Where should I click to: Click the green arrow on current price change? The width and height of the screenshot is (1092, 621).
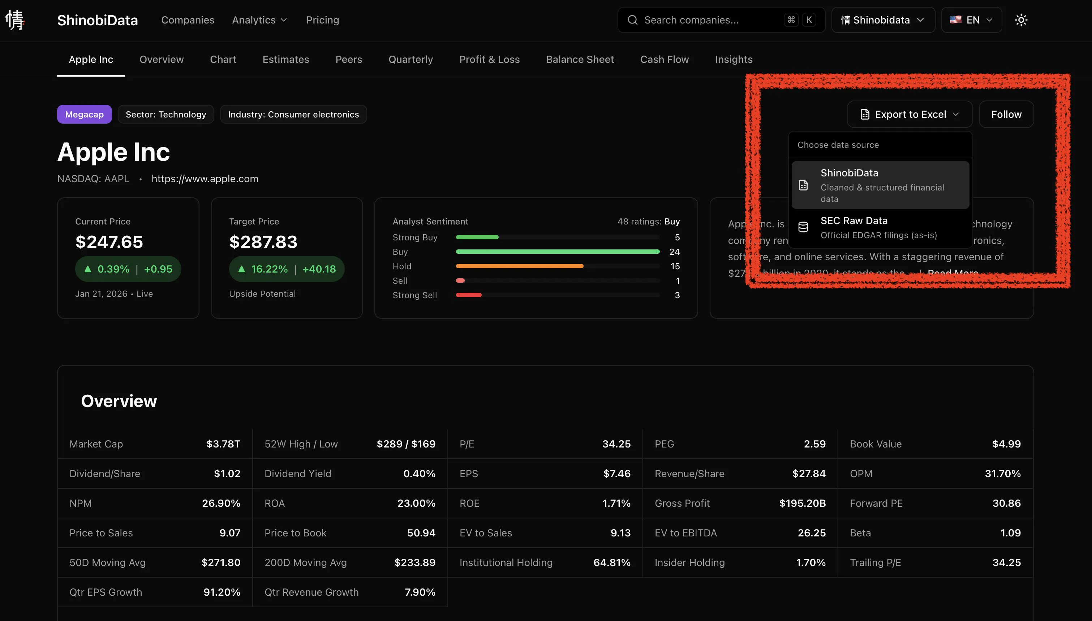(x=88, y=269)
